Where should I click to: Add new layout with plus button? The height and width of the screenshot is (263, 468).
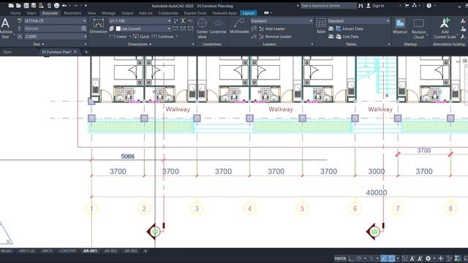click(x=146, y=251)
